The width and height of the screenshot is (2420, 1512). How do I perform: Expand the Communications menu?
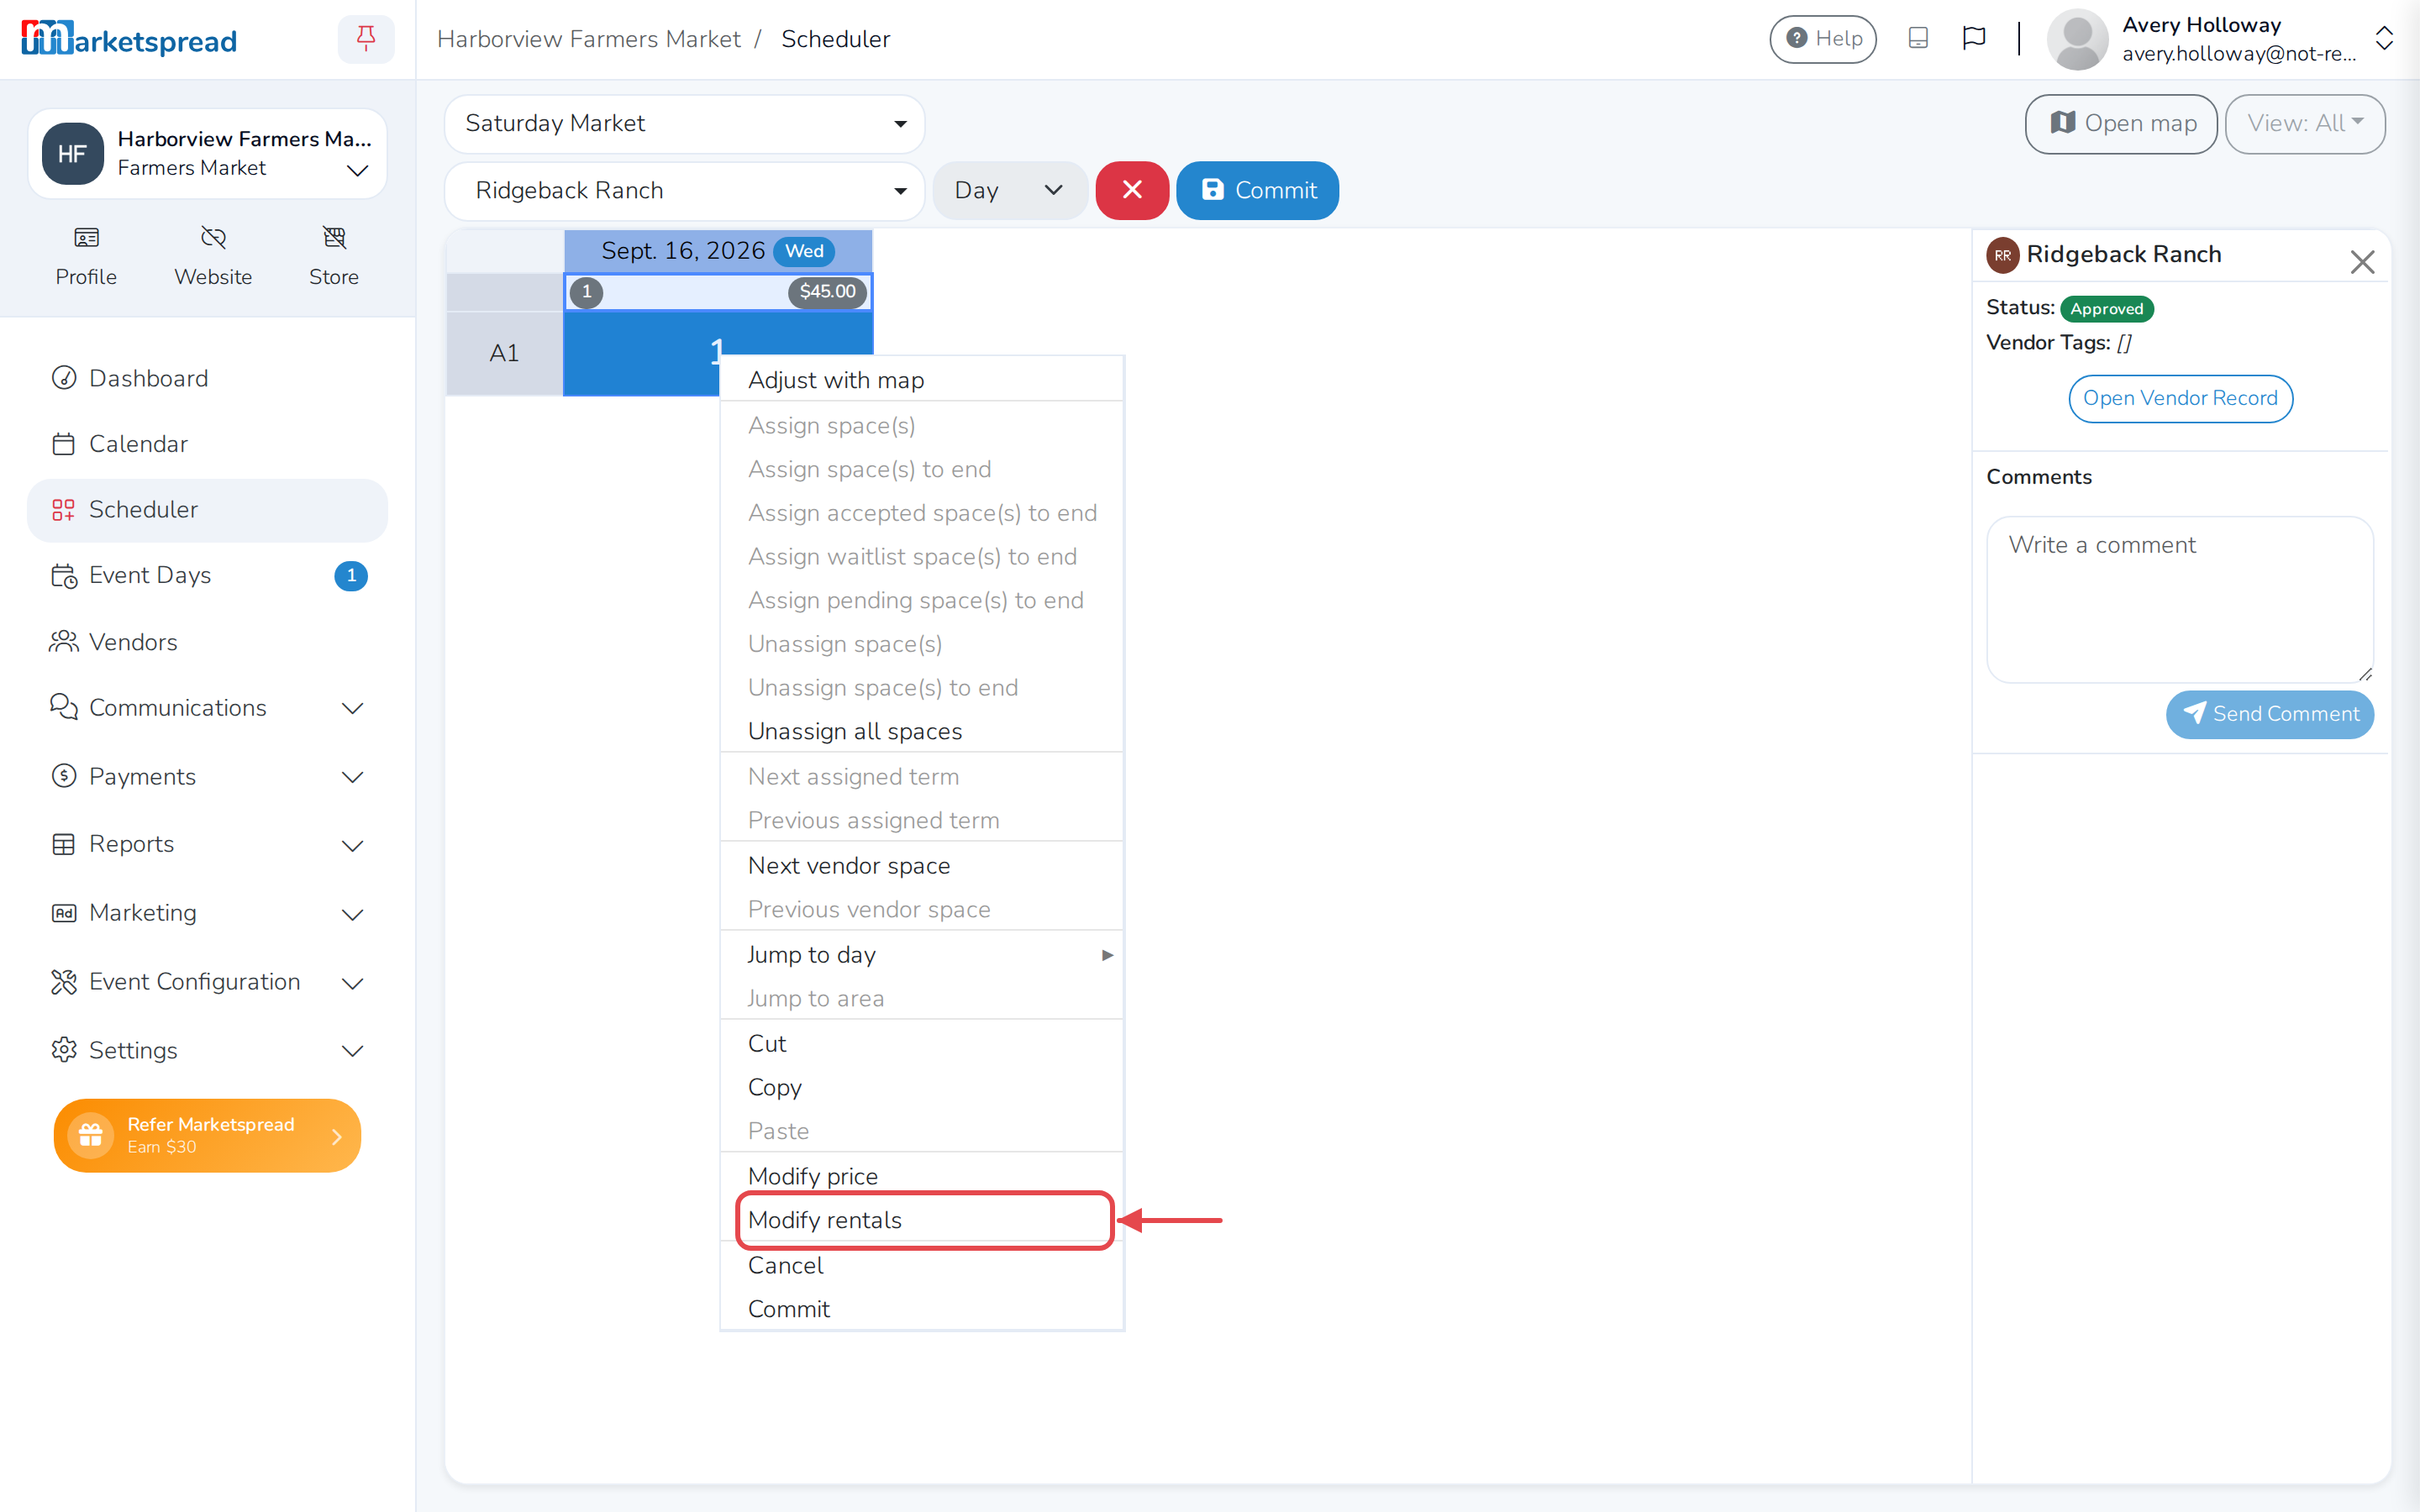coord(207,707)
